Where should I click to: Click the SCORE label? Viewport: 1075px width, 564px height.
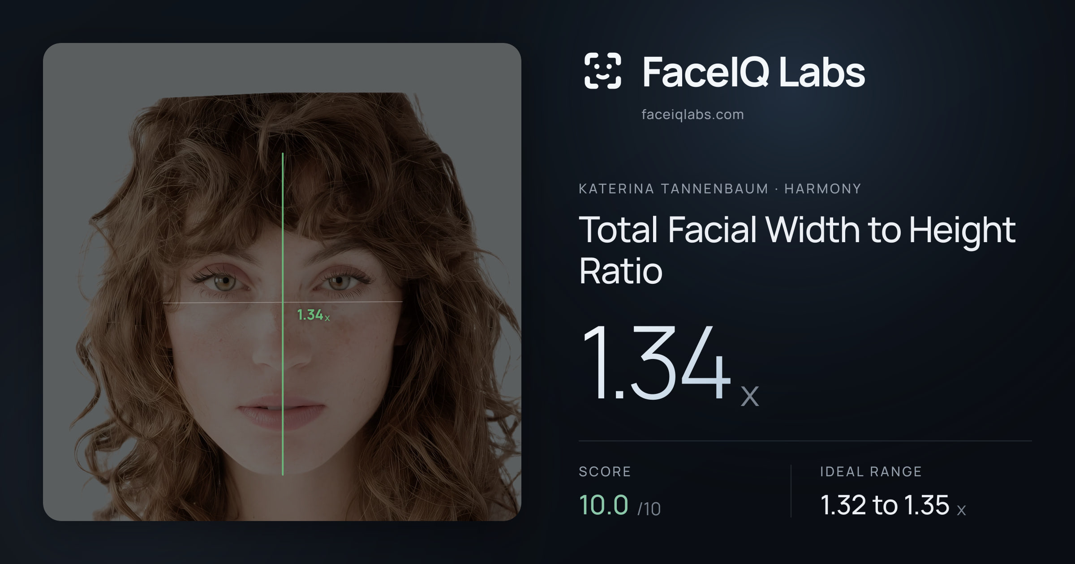(x=605, y=472)
